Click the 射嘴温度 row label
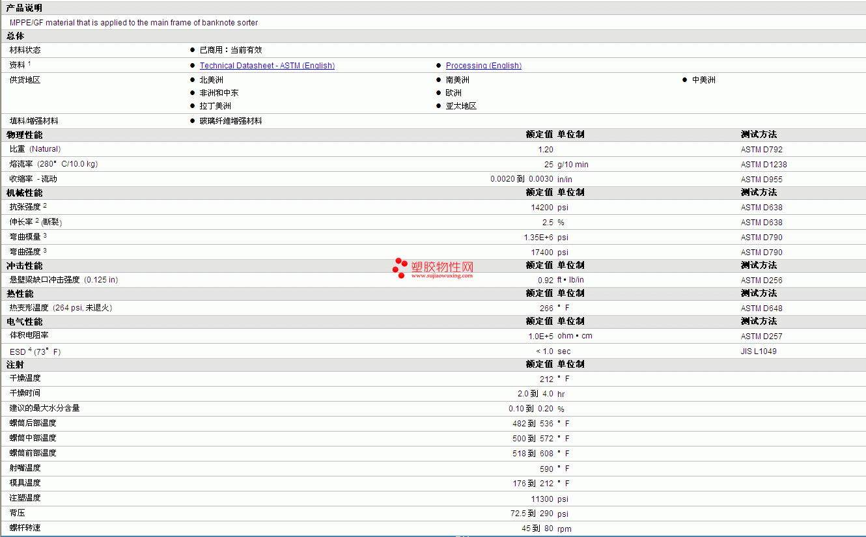The image size is (866, 537). coord(25,468)
